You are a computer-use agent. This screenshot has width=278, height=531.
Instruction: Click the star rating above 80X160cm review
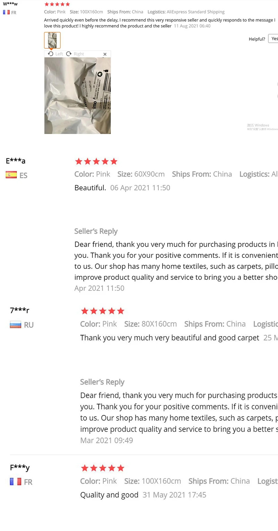click(102, 311)
